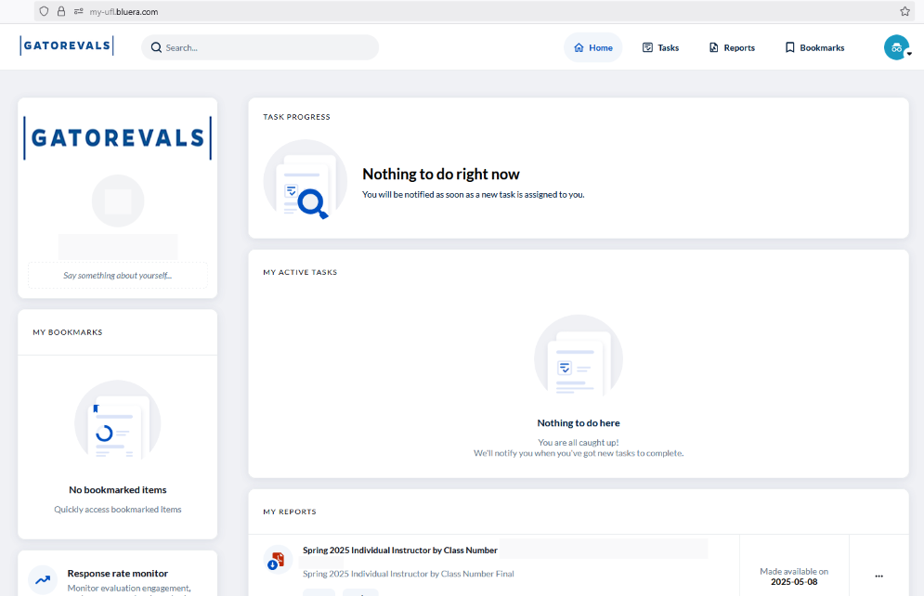This screenshot has width=924, height=596.
Task: Click the large GatorEvals banner image
Action: click(x=118, y=137)
